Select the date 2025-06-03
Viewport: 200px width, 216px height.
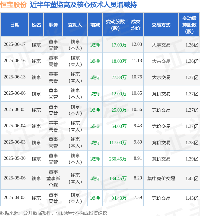pyautogui.click(x=15, y=142)
